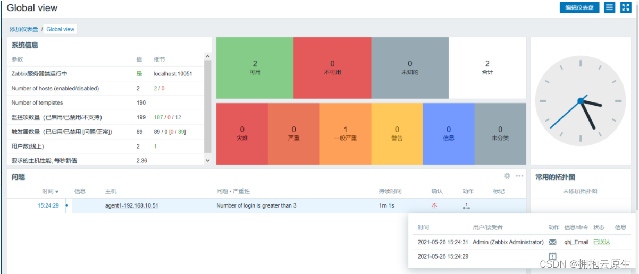Click the 主机 column header
Viewport: 639px width, 274px height.
pos(111,191)
